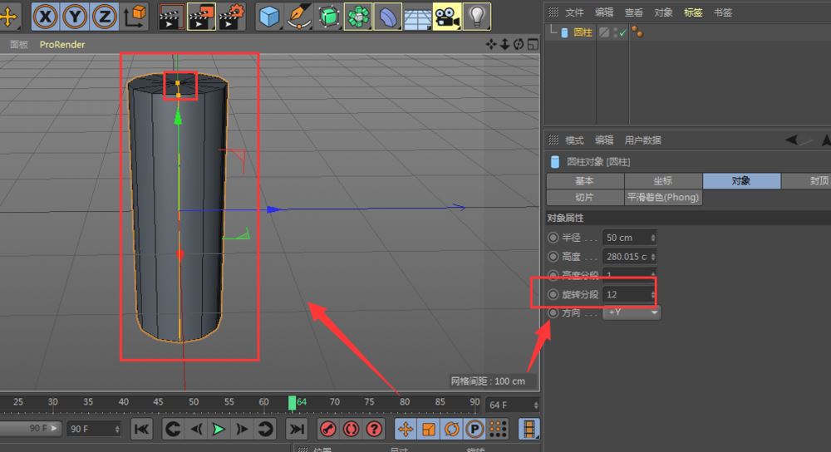Open the Edit Render Settings clapperboard with gear
The image size is (831, 452).
[232, 15]
